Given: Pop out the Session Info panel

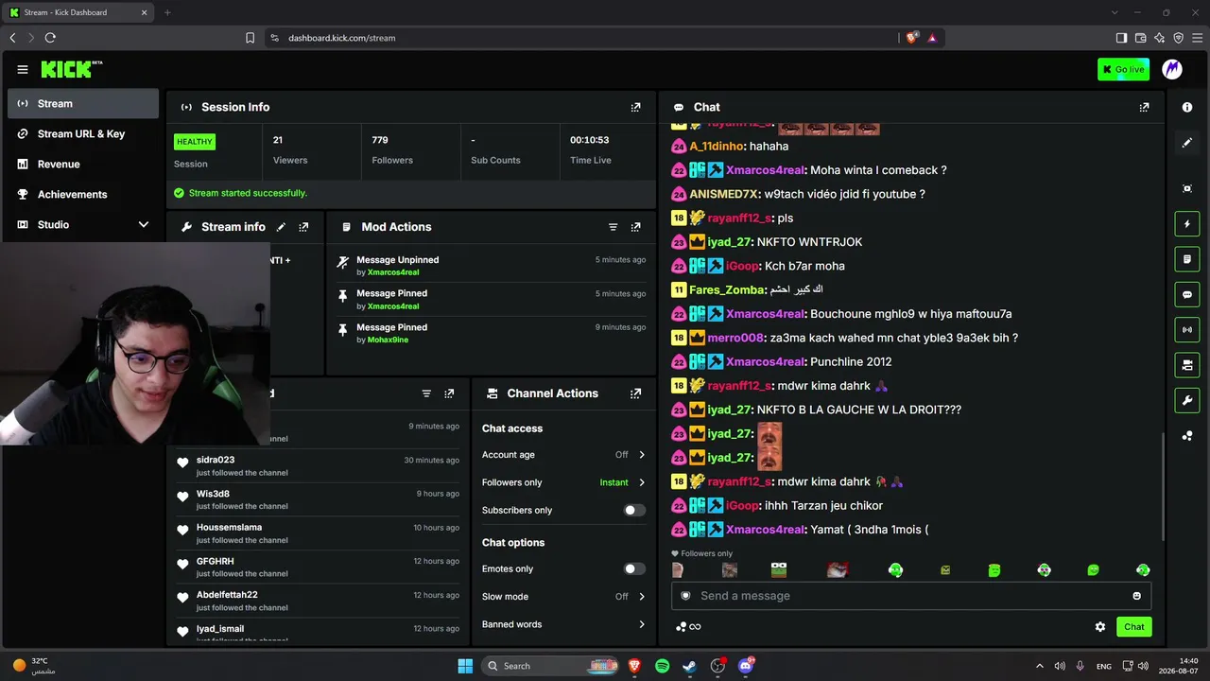Looking at the screenshot, I should click(x=635, y=107).
